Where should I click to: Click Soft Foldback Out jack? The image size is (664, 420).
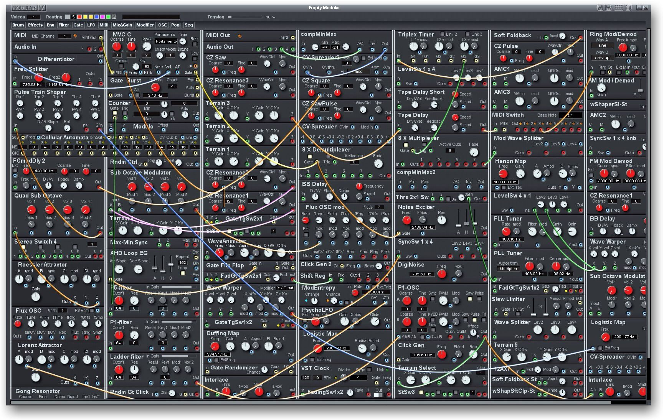(580, 38)
